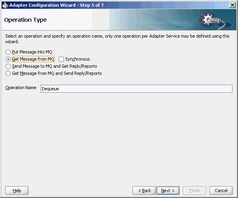The image size is (238, 198).
Task: Close the Adapter Configuration Wizard window
Action: tap(232, 5)
